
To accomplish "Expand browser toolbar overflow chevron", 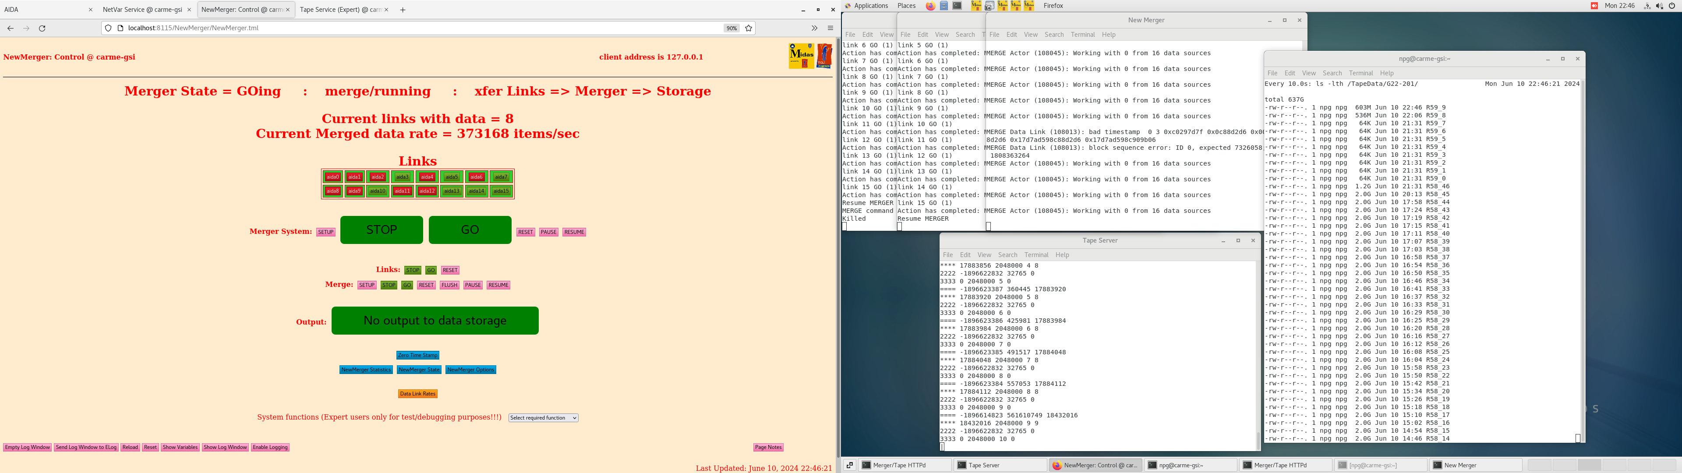I will point(814,28).
